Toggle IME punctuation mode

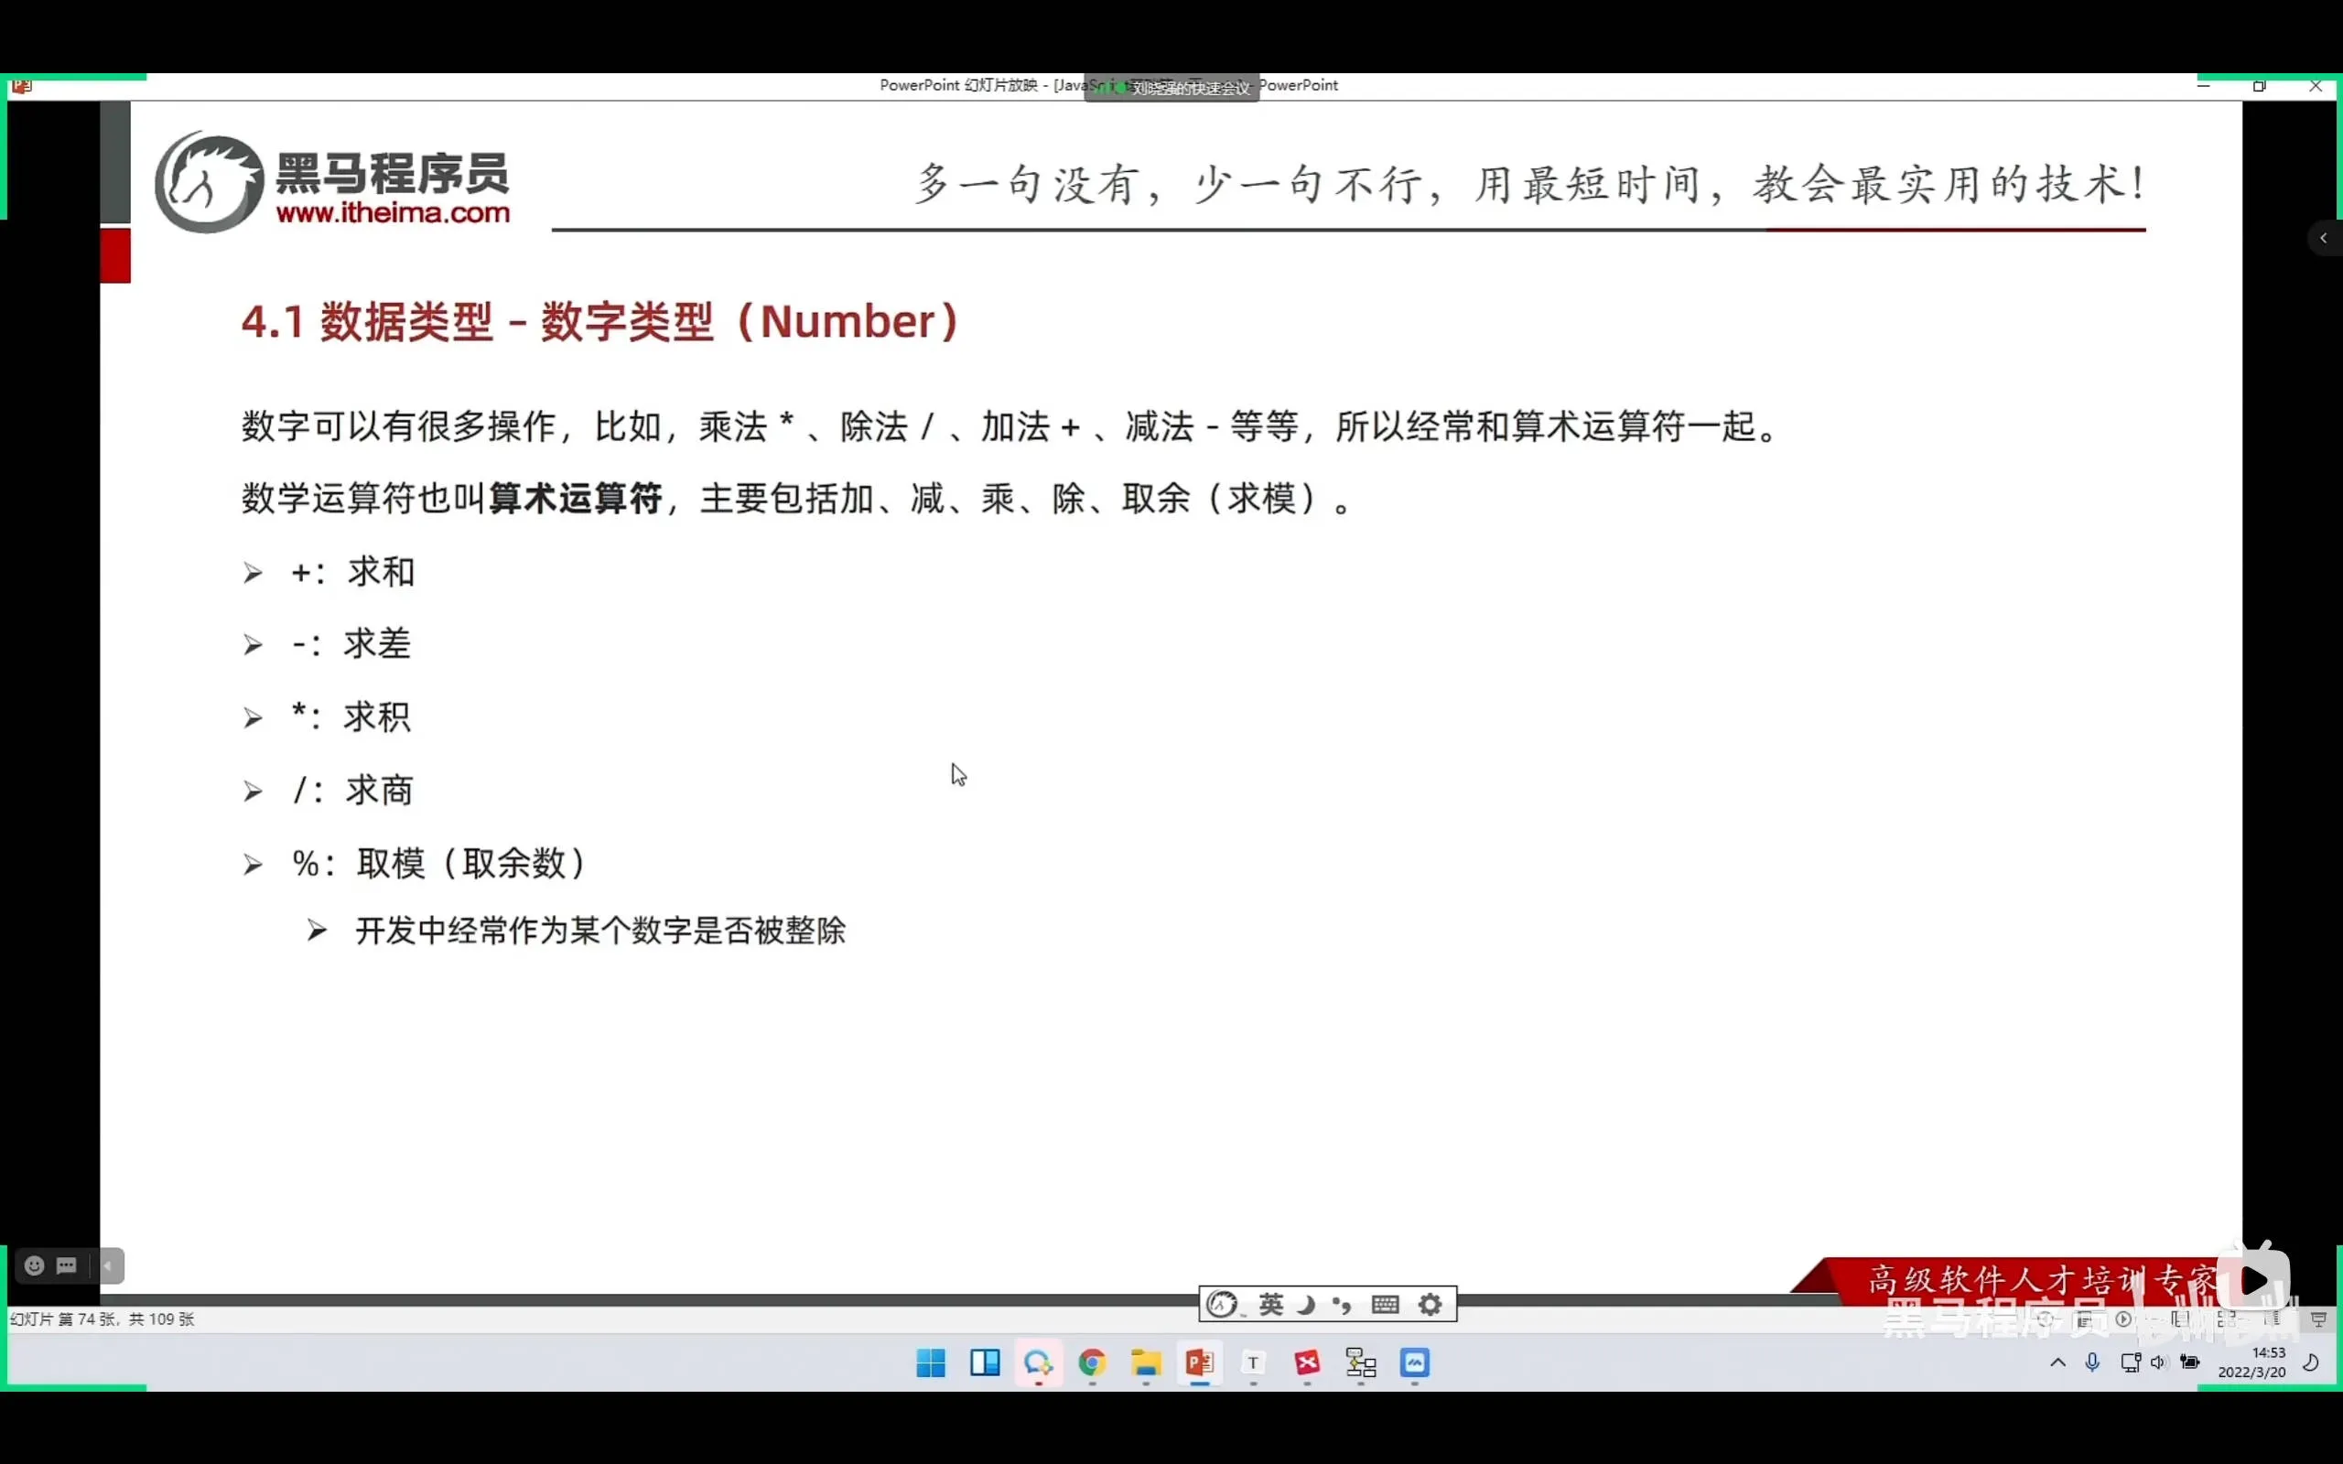1342,1304
